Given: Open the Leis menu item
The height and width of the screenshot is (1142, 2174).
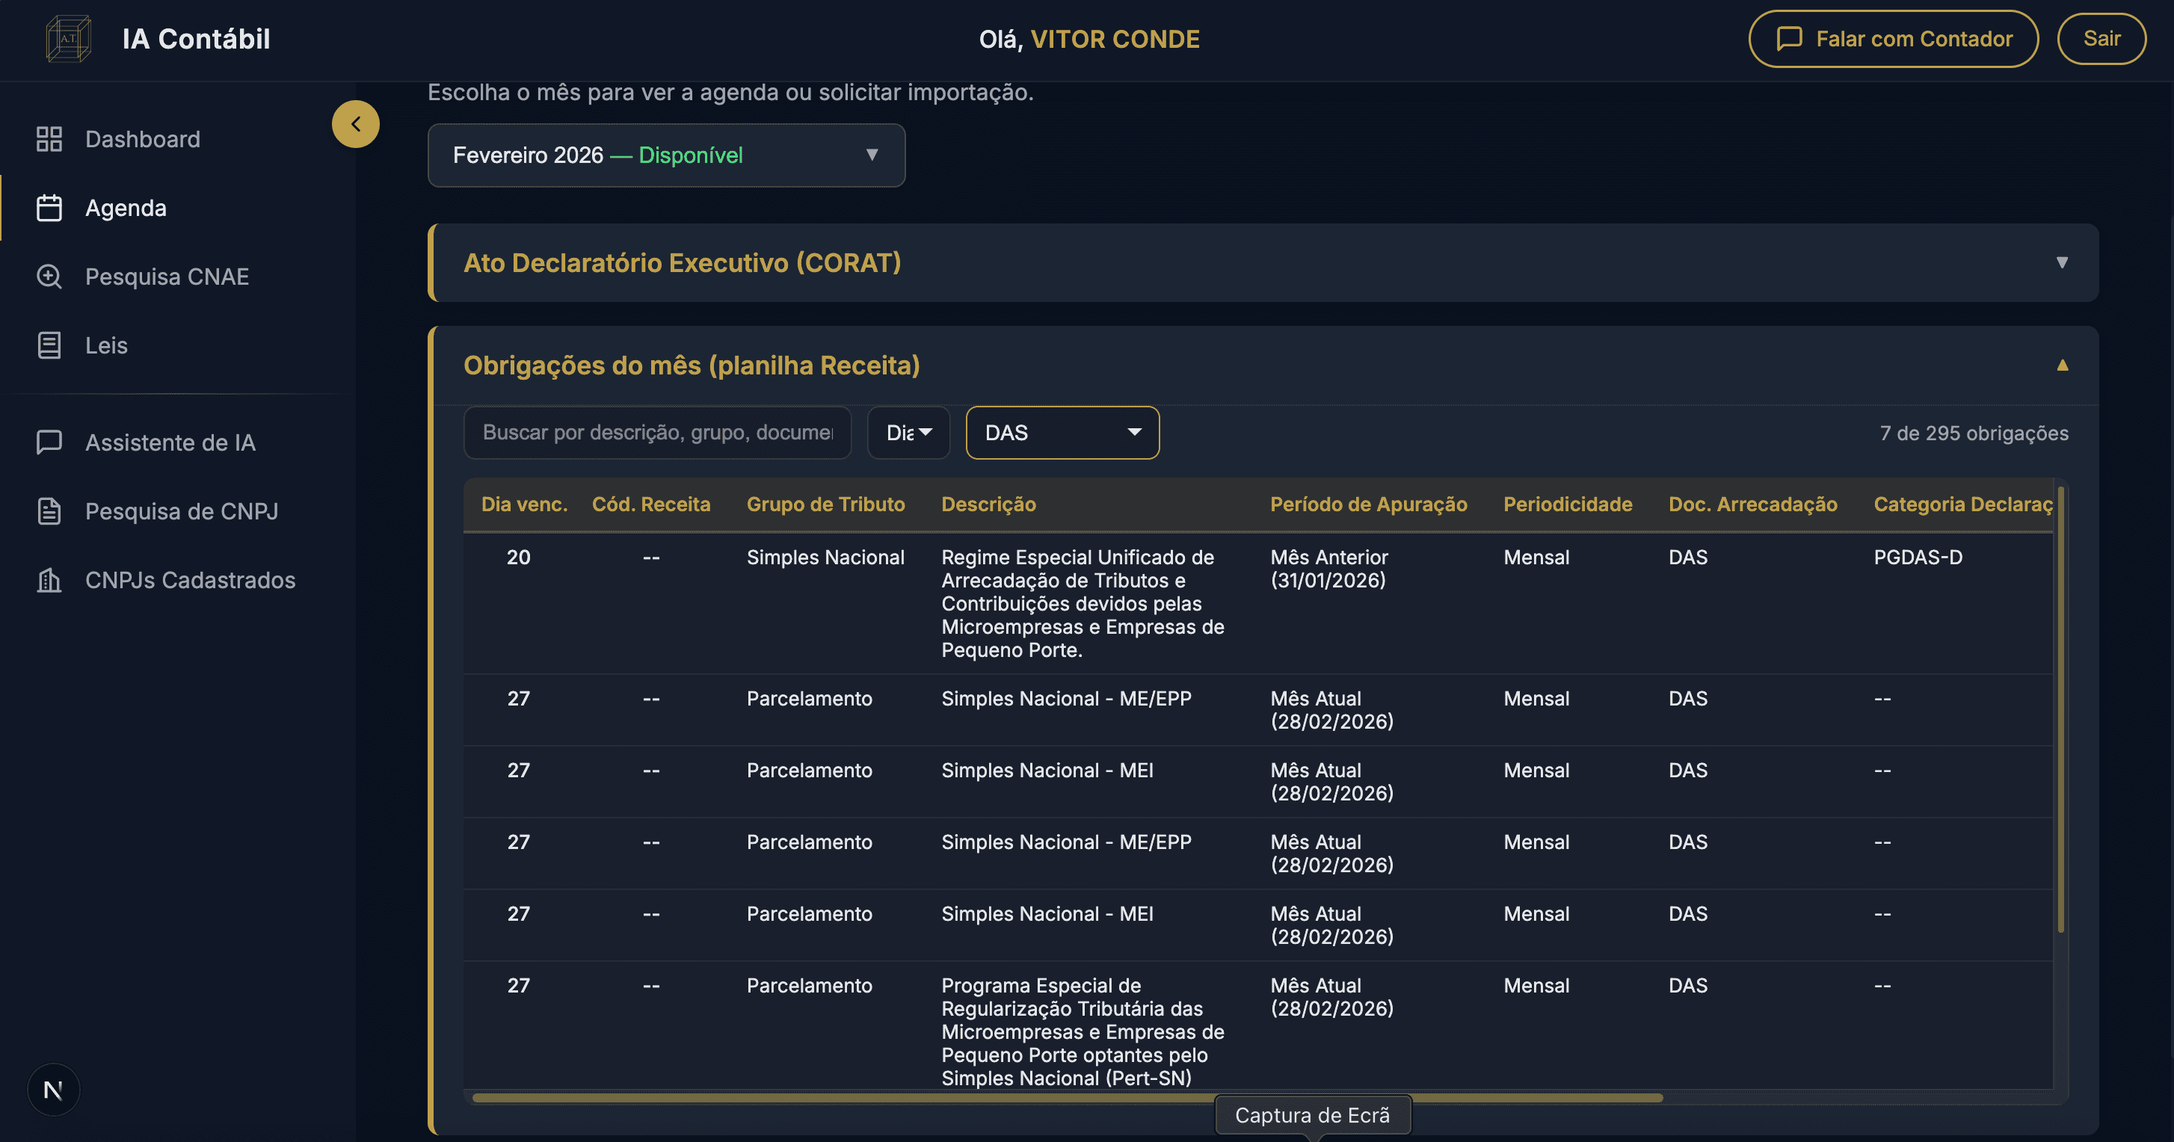Looking at the screenshot, I should point(106,346).
